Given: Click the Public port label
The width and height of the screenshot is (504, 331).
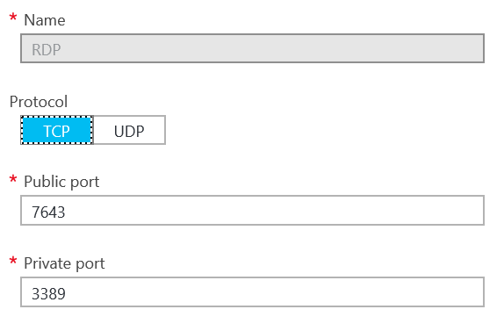Looking at the screenshot, I should [61, 182].
